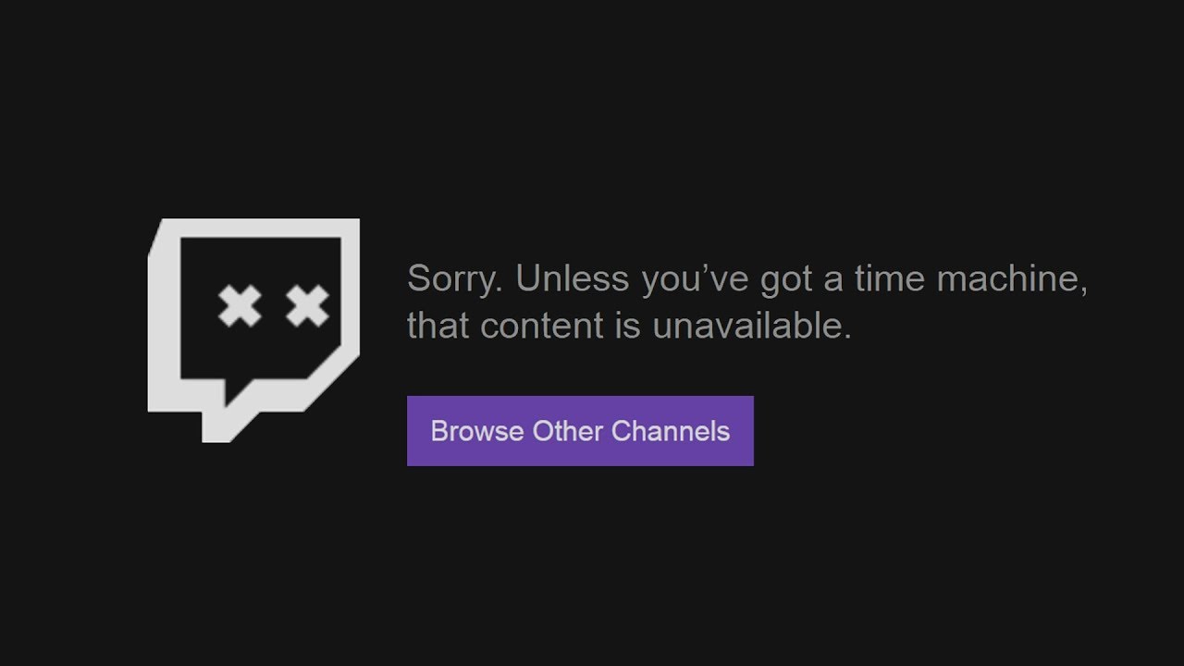Click the word "unavailable." in the message

pyautogui.click(x=752, y=327)
